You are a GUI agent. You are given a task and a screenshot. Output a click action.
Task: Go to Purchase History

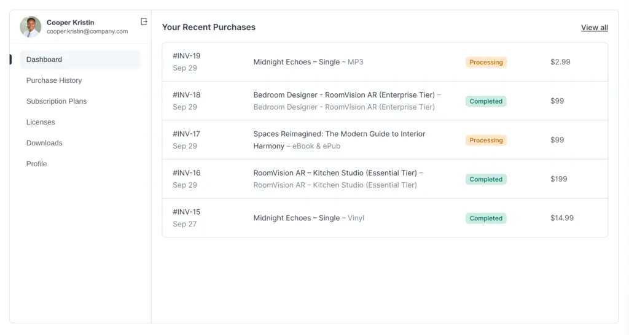(x=54, y=80)
